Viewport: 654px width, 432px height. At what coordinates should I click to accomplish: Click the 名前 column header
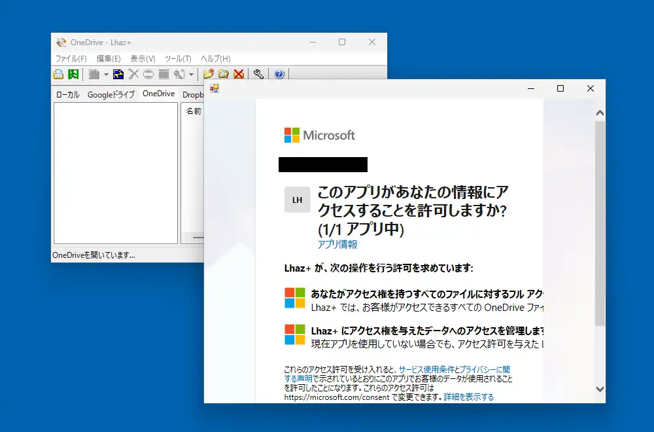tap(194, 111)
